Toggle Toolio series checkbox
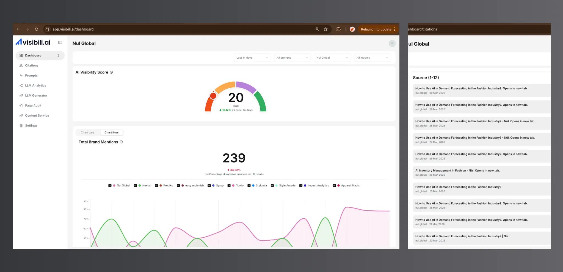 coord(229,186)
